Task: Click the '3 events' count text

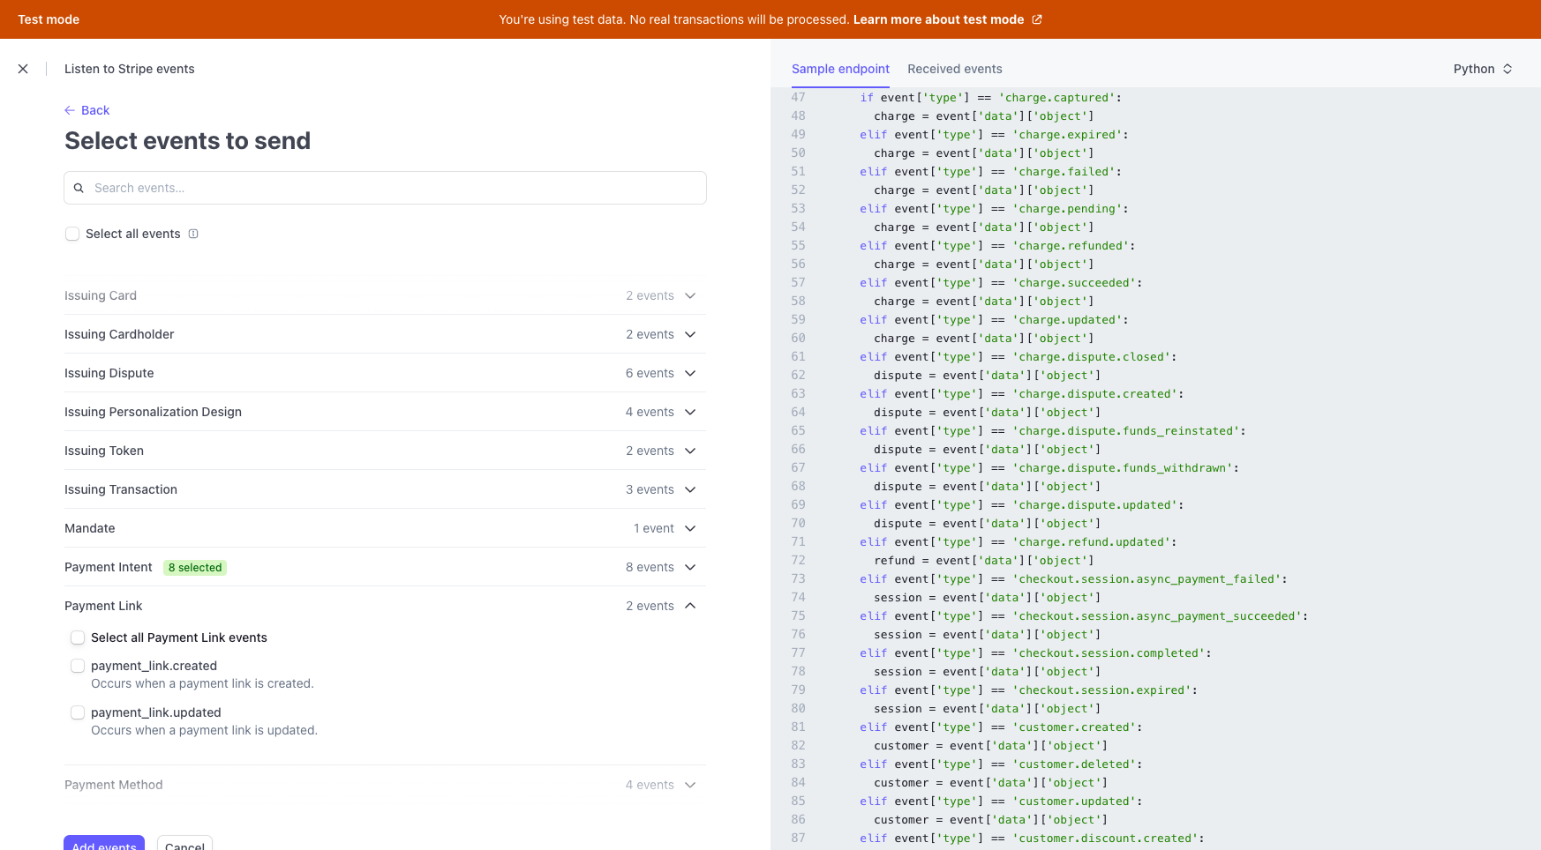Action: pos(650,489)
